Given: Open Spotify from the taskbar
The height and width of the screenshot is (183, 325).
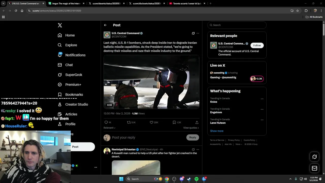Looking at the screenshot, I should [197, 179].
